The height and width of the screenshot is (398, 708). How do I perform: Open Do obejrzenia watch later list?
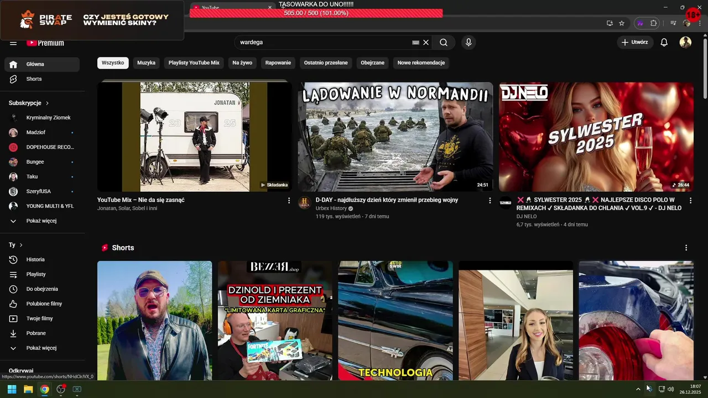(x=42, y=289)
